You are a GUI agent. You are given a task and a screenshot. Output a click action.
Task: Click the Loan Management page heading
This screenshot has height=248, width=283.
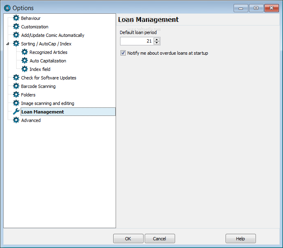coord(148,19)
